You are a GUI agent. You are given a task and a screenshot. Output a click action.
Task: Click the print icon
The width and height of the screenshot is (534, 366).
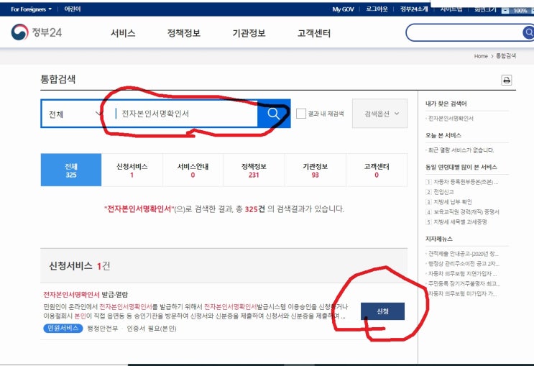pyautogui.click(x=507, y=80)
